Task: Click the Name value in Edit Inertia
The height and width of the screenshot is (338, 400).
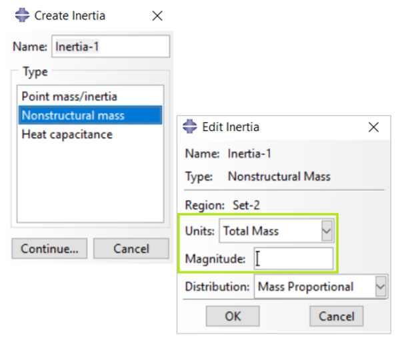Action: [249, 154]
